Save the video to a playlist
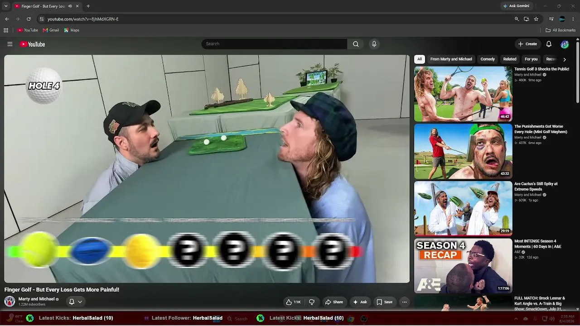 tap(385, 302)
